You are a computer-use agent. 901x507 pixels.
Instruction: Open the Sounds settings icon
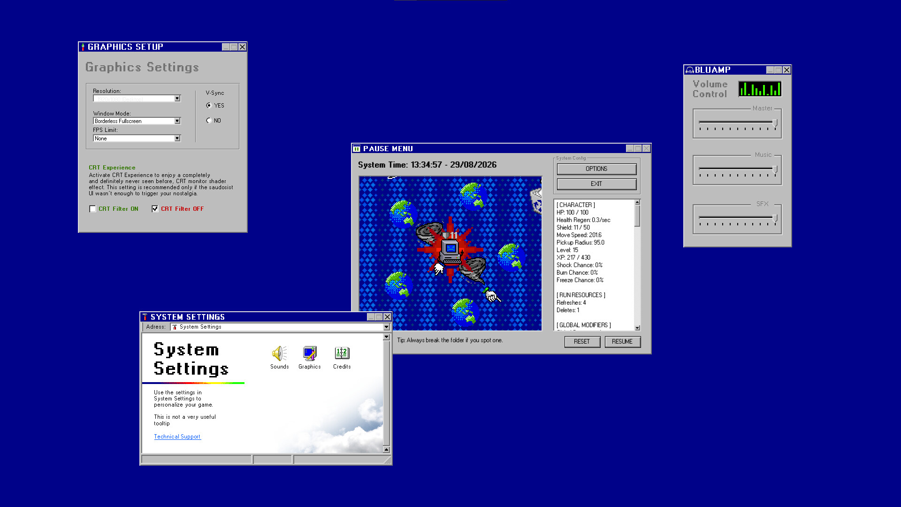[x=279, y=357]
